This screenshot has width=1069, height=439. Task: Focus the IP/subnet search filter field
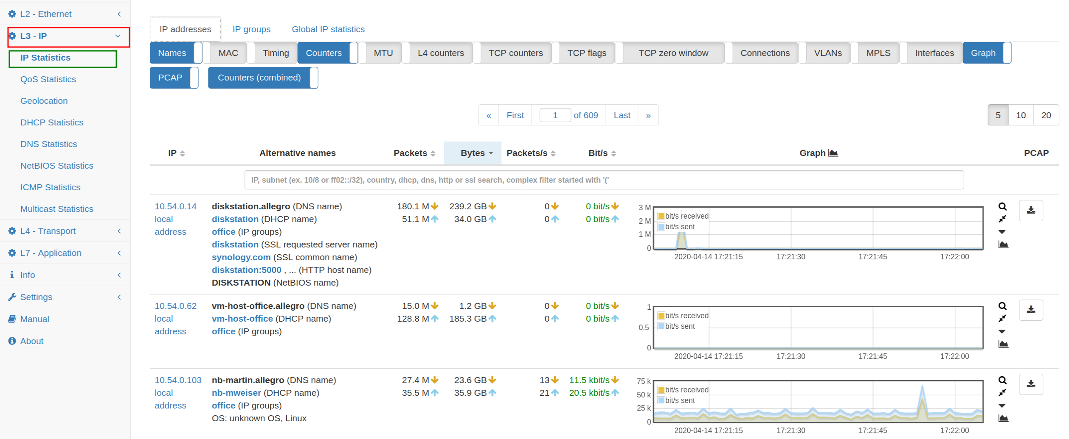pos(604,180)
